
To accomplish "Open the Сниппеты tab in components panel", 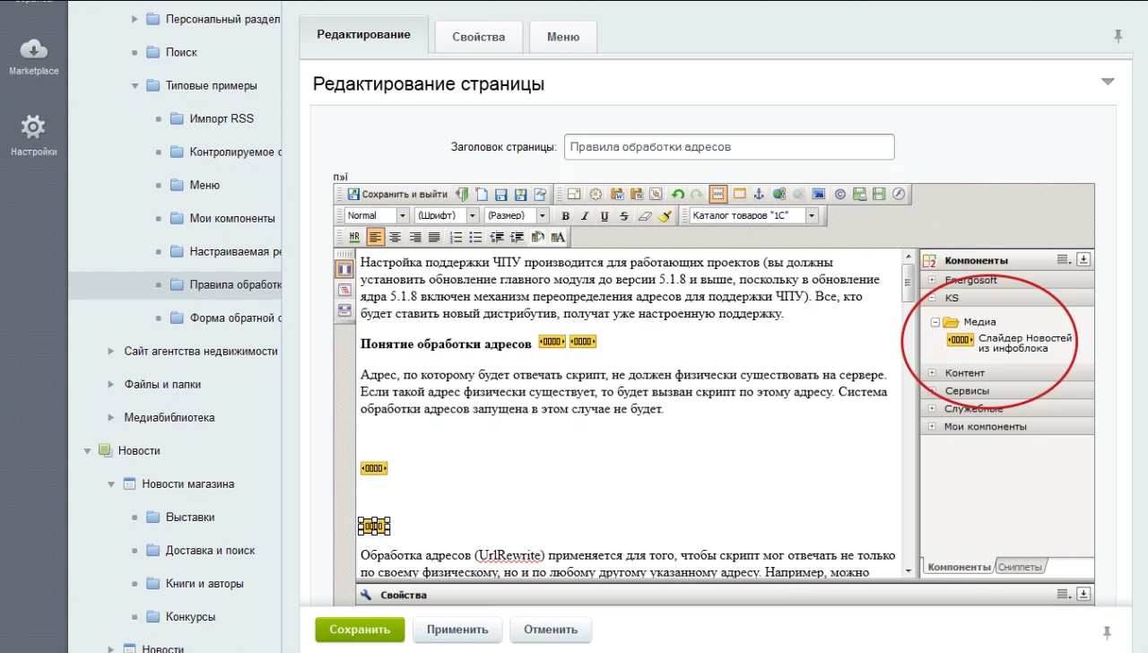I will pyautogui.click(x=1021, y=568).
